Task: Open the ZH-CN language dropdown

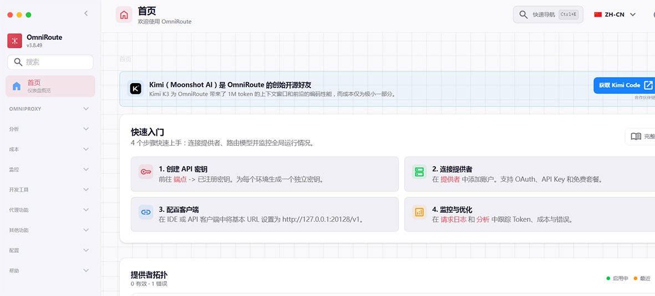Action: pyautogui.click(x=615, y=14)
